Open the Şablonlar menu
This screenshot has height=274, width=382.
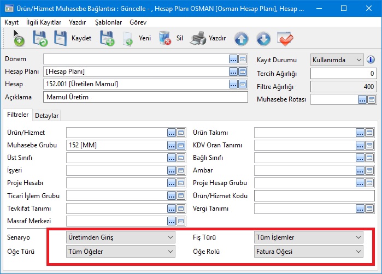click(108, 22)
